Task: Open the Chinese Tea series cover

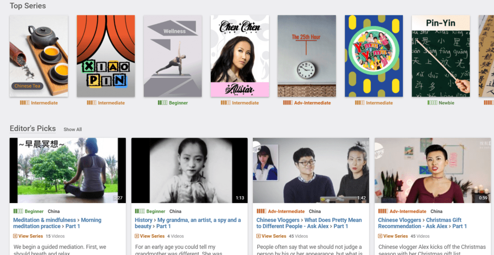Action: coord(39,56)
